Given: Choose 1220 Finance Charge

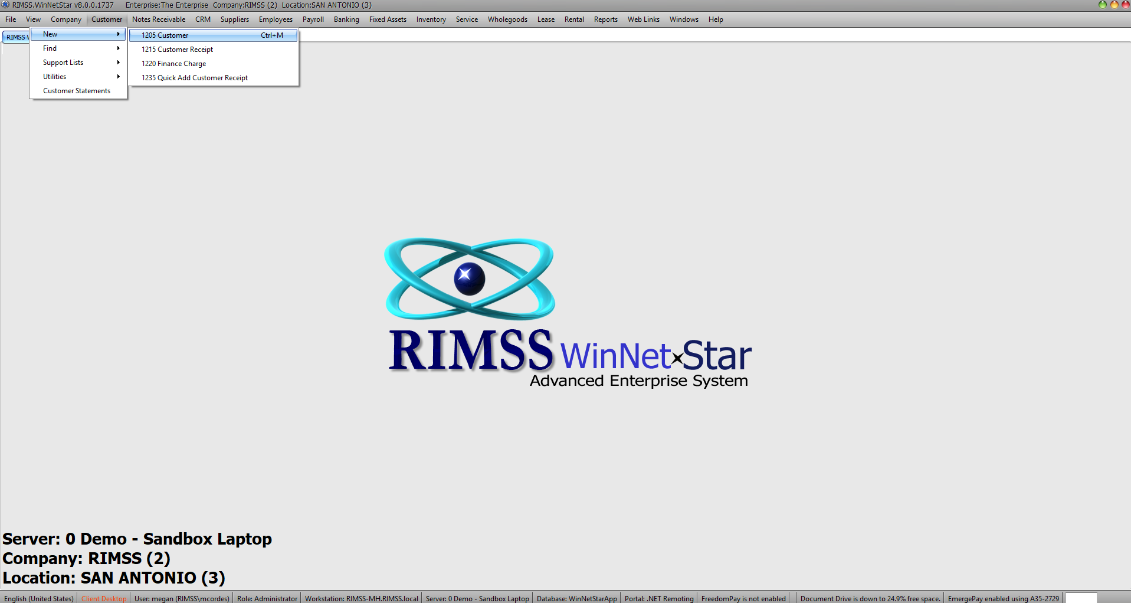Looking at the screenshot, I should coord(214,64).
